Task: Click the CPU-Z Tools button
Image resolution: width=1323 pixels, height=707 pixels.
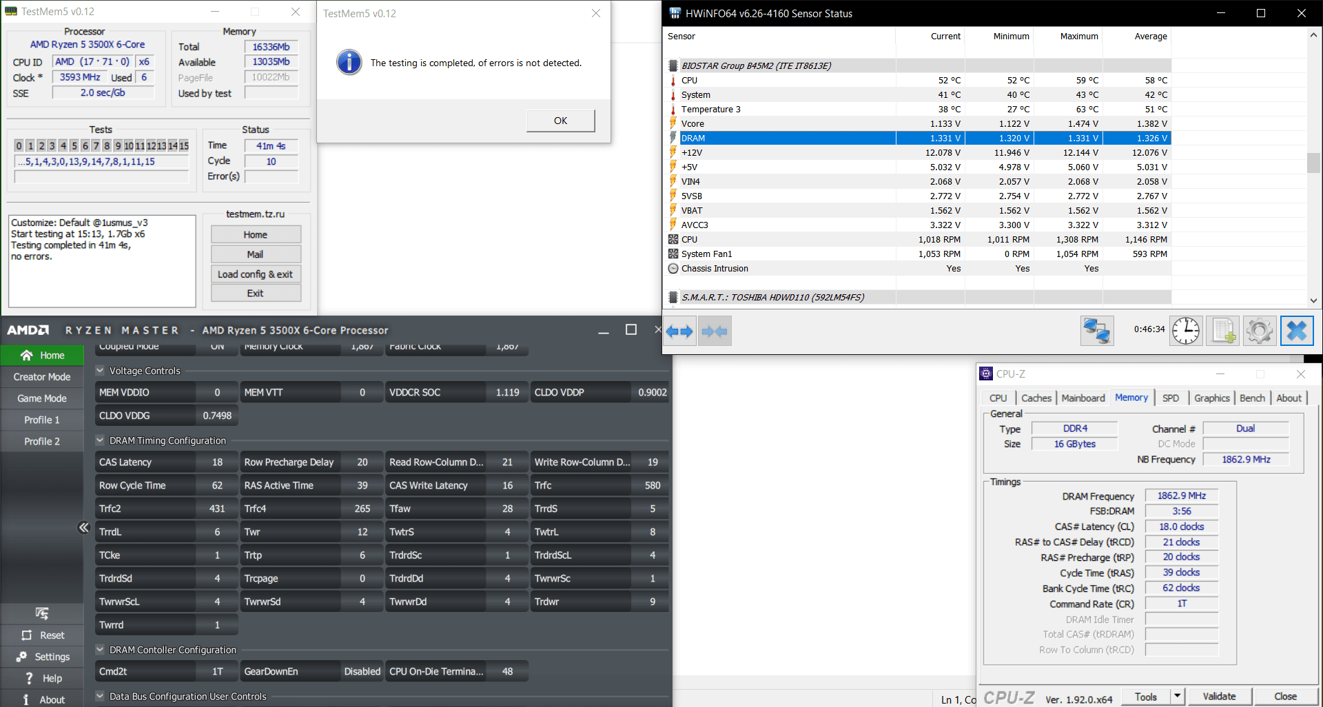Action: (x=1146, y=696)
